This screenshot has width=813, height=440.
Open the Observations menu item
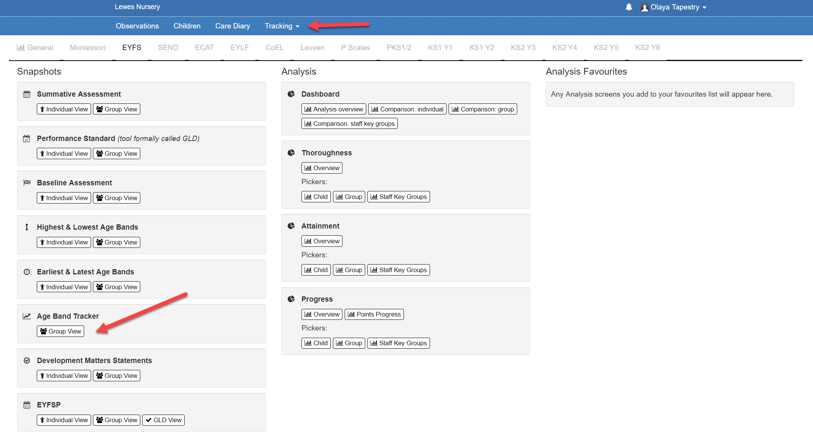click(137, 26)
